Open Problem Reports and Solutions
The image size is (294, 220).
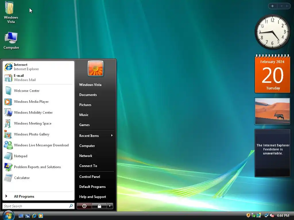pyautogui.click(x=38, y=167)
